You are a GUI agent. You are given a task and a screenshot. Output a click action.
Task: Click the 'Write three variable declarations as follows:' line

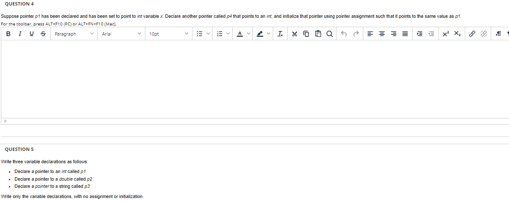coord(45,162)
